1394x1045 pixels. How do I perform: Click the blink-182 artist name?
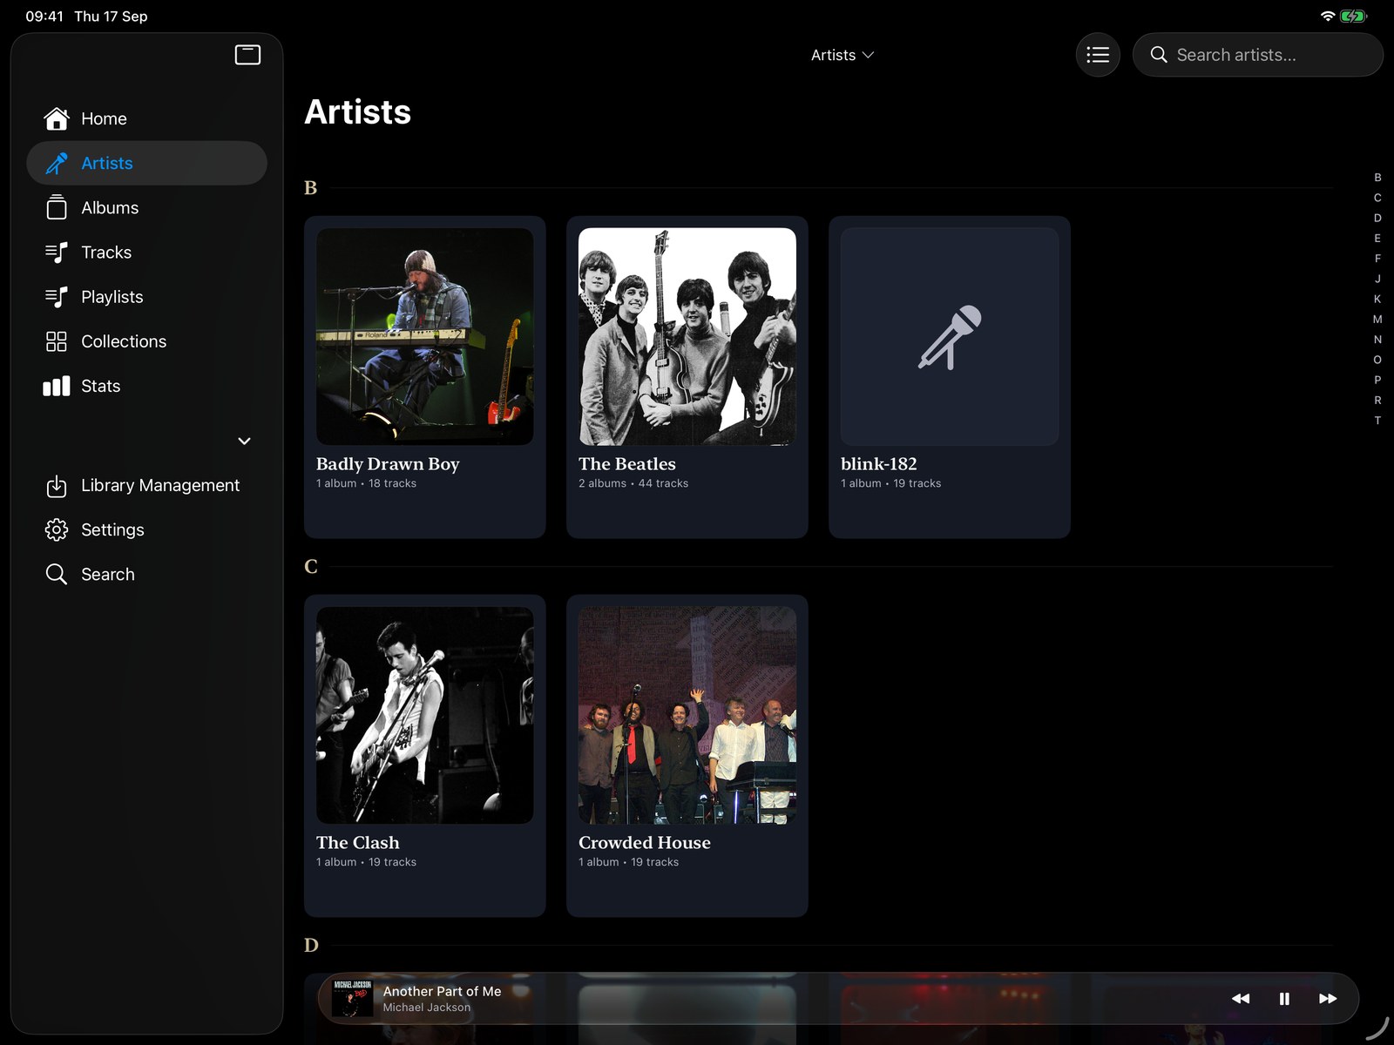click(x=879, y=464)
